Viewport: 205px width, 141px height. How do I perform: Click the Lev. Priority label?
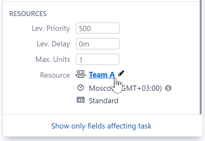coord(51,28)
